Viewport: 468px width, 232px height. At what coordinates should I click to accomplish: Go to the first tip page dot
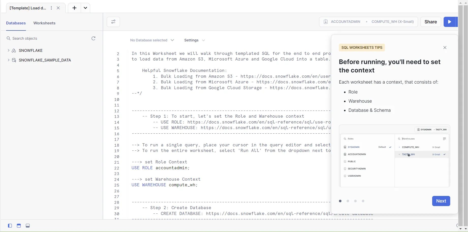340,201
